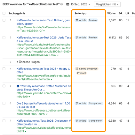Click the Review tag on result 2

click(93, 37)
